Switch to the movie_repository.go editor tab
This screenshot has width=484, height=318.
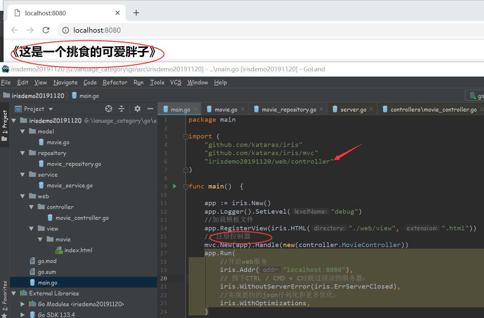coord(289,110)
